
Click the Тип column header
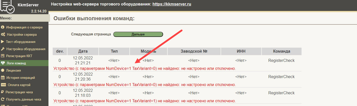click(114, 51)
